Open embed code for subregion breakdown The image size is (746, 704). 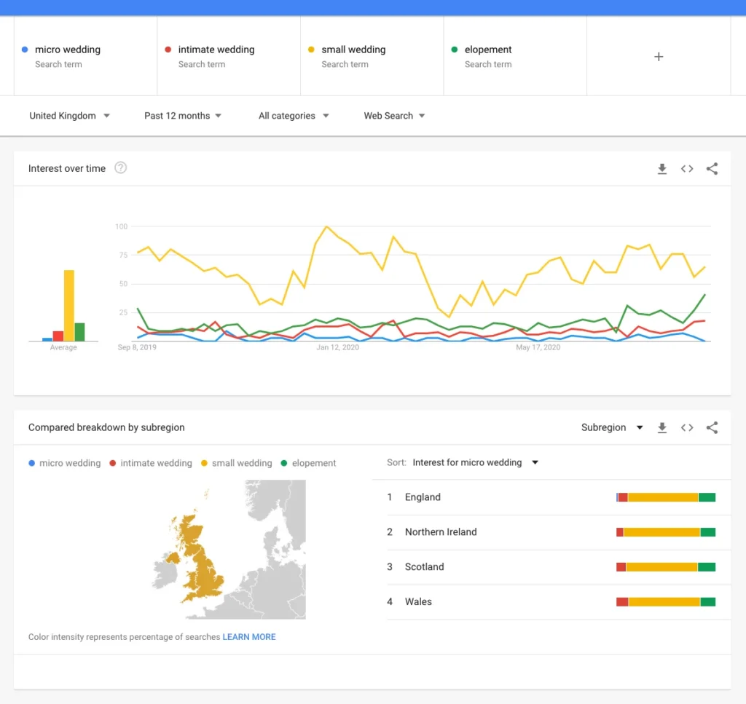pyautogui.click(x=686, y=428)
